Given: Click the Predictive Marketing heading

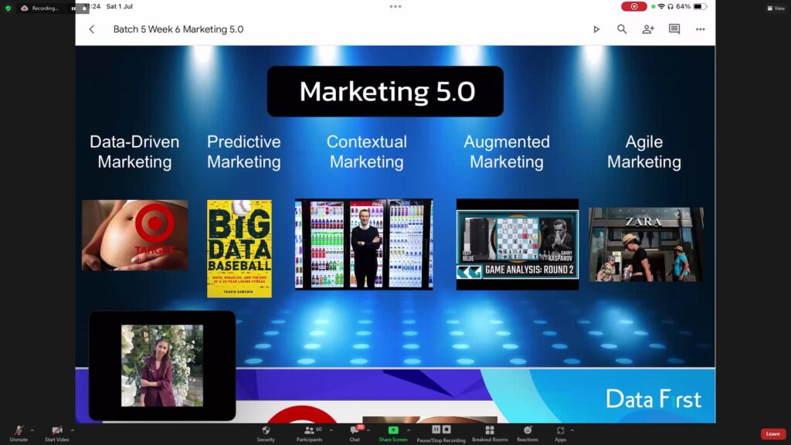Looking at the screenshot, I should (x=243, y=151).
